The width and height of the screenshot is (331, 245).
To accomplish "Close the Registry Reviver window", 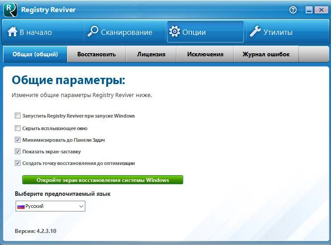I will click(x=321, y=10).
